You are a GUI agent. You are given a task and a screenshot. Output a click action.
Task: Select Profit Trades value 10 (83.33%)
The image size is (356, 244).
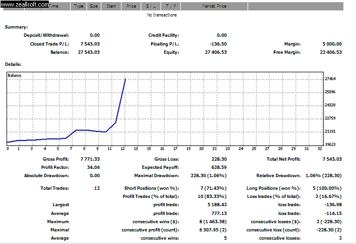tap(212, 196)
